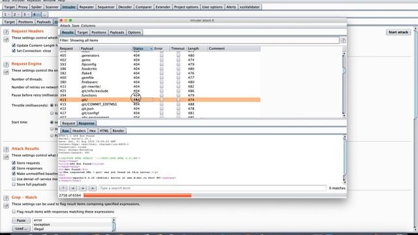The height and width of the screenshot is (235, 418).
Task: Click Request Headers restore defaults icon
Action: pyautogui.click(x=6, y=39)
